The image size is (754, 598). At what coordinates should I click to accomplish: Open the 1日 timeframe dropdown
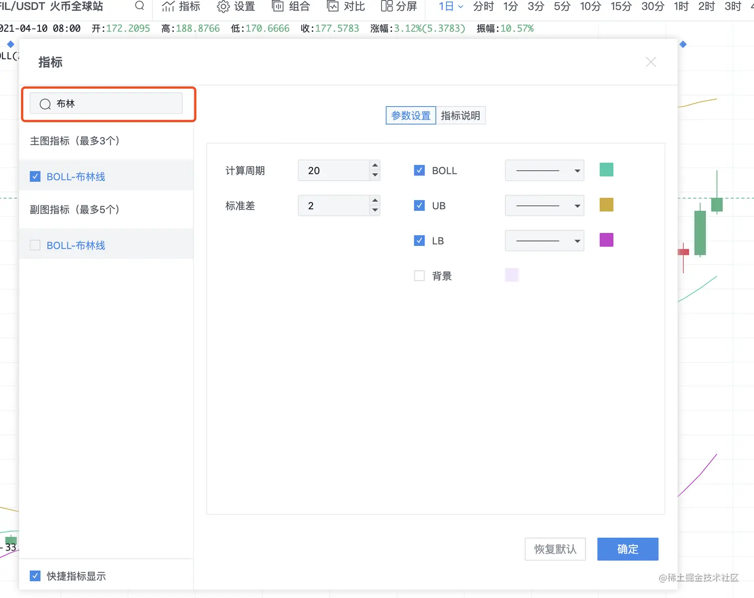pyautogui.click(x=449, y=6)
